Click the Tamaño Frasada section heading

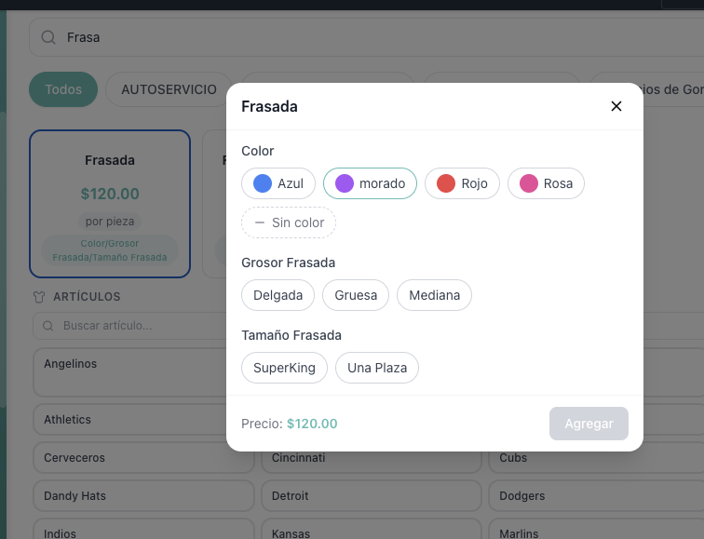pos(291,335)
